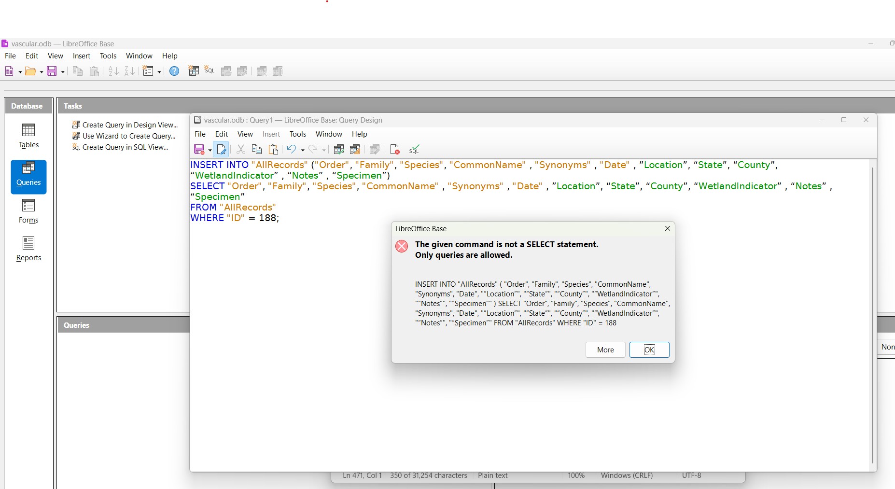The image size is (895, 489).
Task: Expand the Undo history dropdown arrow
Action: (x=303, y=150)
